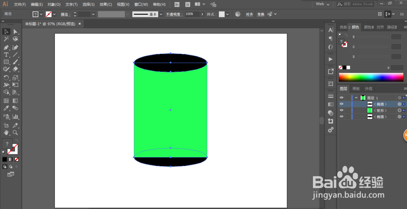Select the Direct Selection tool
Screen dimensions: 407x209
click(x=15, y=32)
